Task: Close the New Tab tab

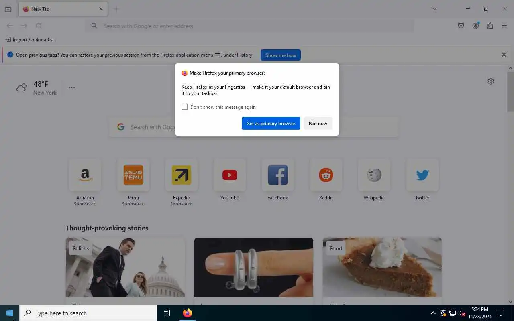Action: coord(101,9)
